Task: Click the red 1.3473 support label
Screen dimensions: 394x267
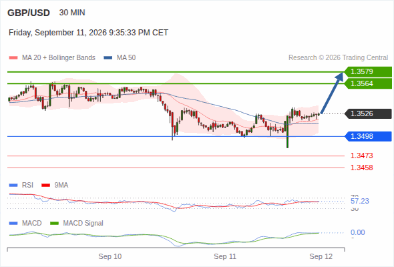Action: pos(361,156)
